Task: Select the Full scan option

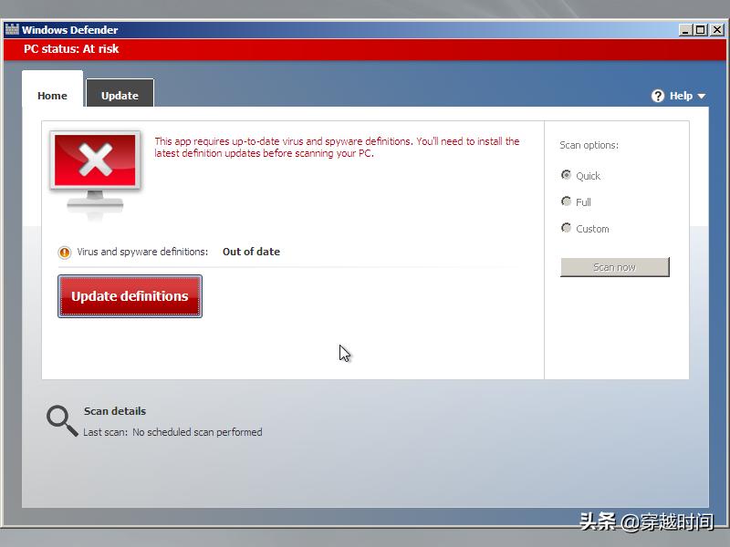Action: coord(567,201)
